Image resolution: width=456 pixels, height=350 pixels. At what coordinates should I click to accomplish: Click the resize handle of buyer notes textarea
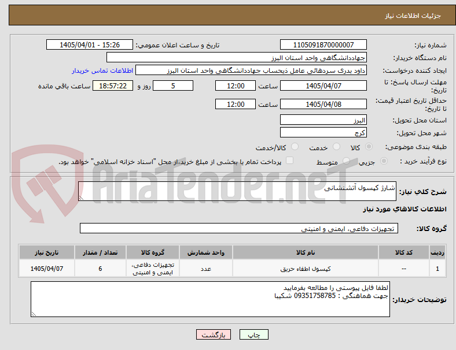34,314
